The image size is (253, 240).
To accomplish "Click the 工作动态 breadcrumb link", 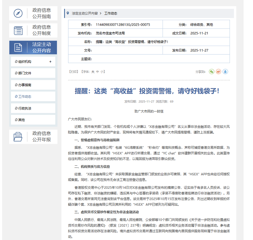I will (111, 13).
